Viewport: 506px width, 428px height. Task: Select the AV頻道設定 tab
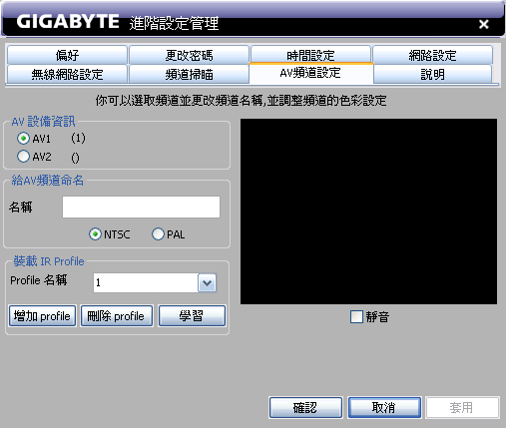tap(310, 73)
